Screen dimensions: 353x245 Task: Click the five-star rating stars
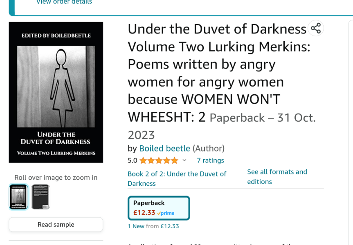pos(160,160)
